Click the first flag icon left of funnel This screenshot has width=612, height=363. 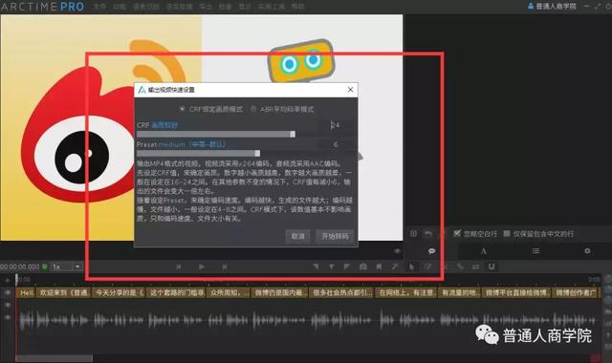316,267
